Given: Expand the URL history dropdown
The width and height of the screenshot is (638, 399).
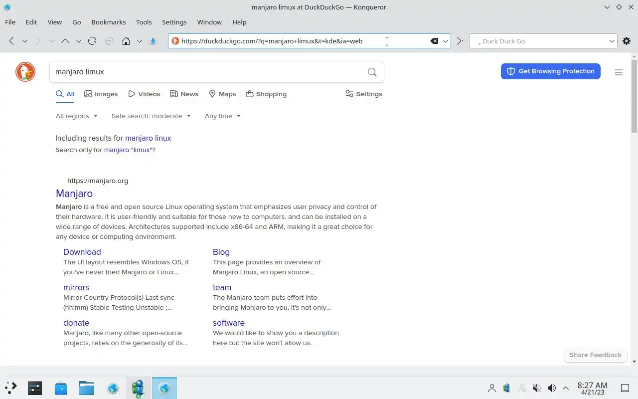Looking at the screenshot, I should pos(446,41).
